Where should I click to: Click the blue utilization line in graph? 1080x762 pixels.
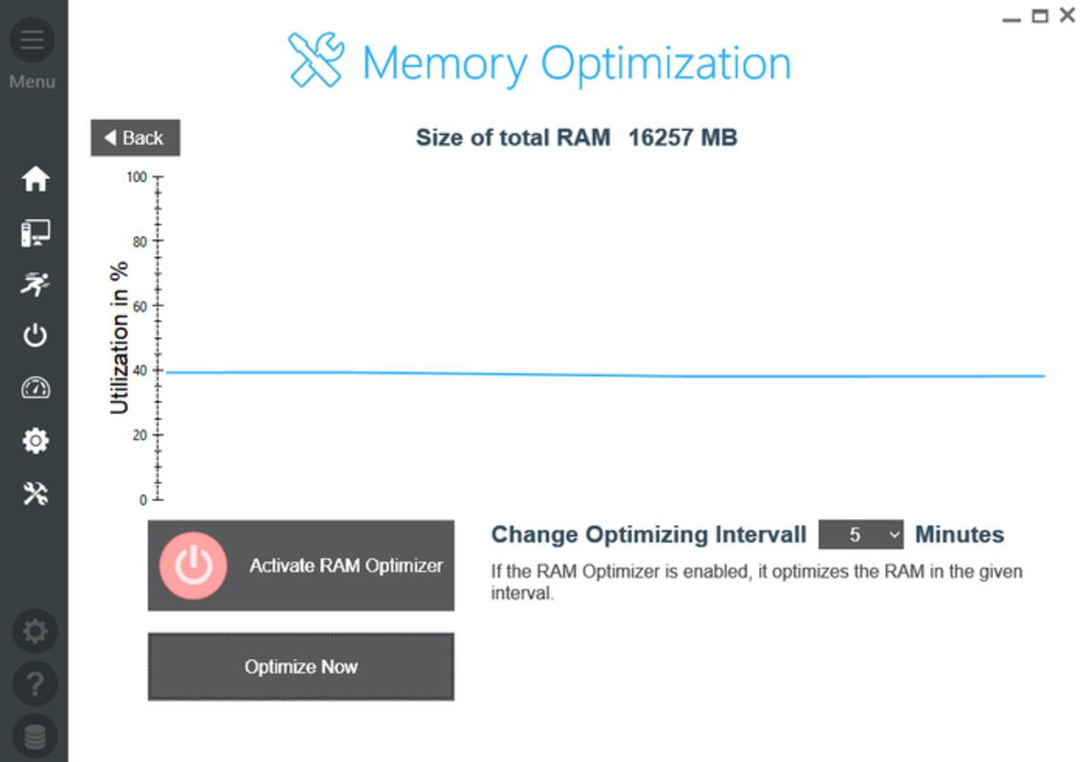pyautogui.click(x=605, y=374)
